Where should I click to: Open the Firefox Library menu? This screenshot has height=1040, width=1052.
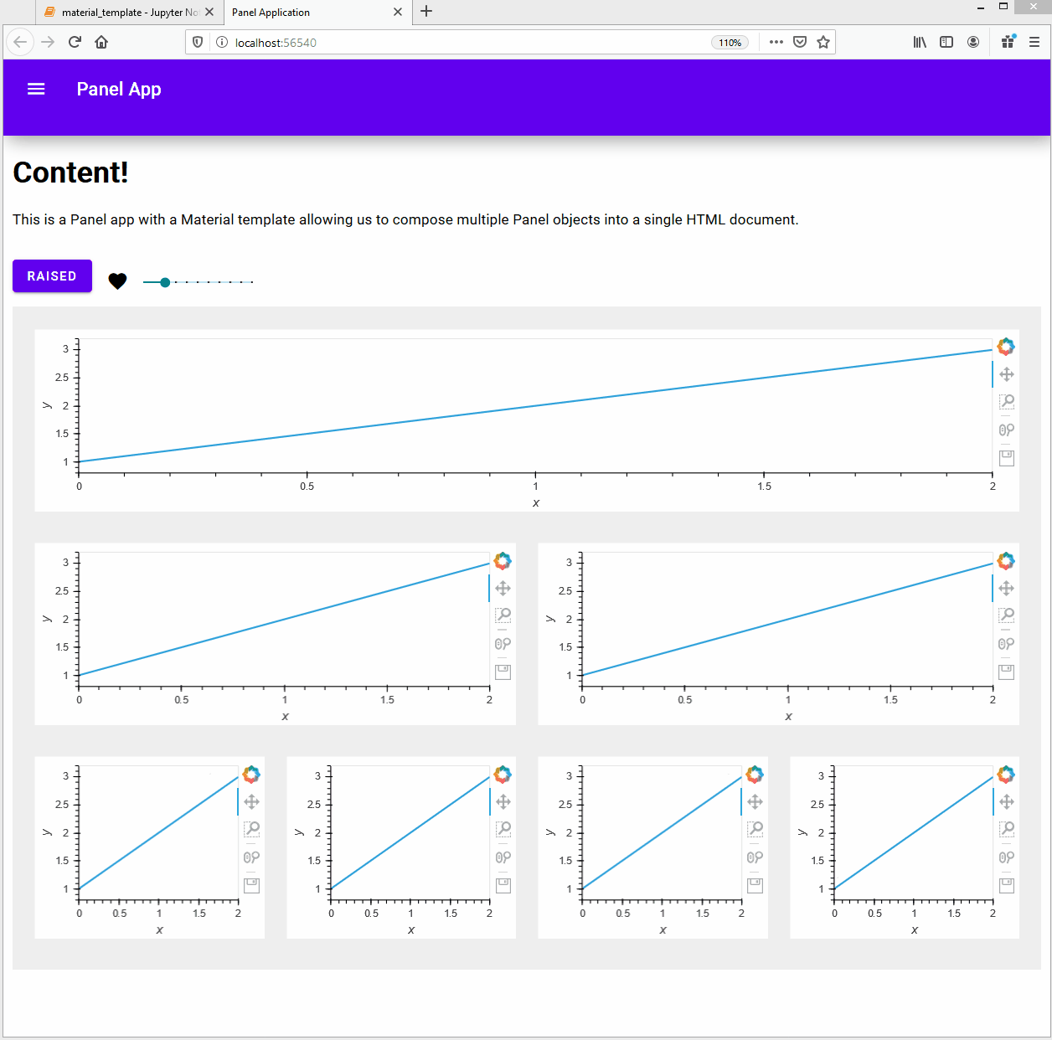[920, 42]
